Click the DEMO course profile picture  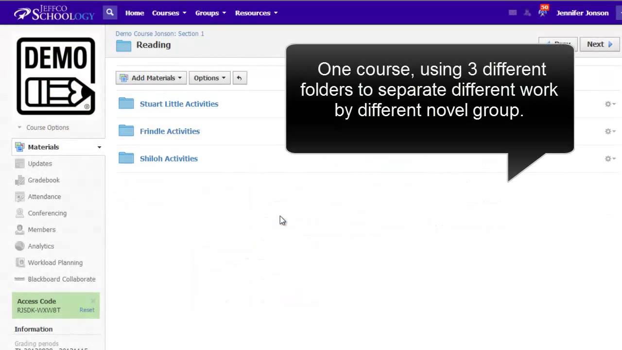click(56, 76)
